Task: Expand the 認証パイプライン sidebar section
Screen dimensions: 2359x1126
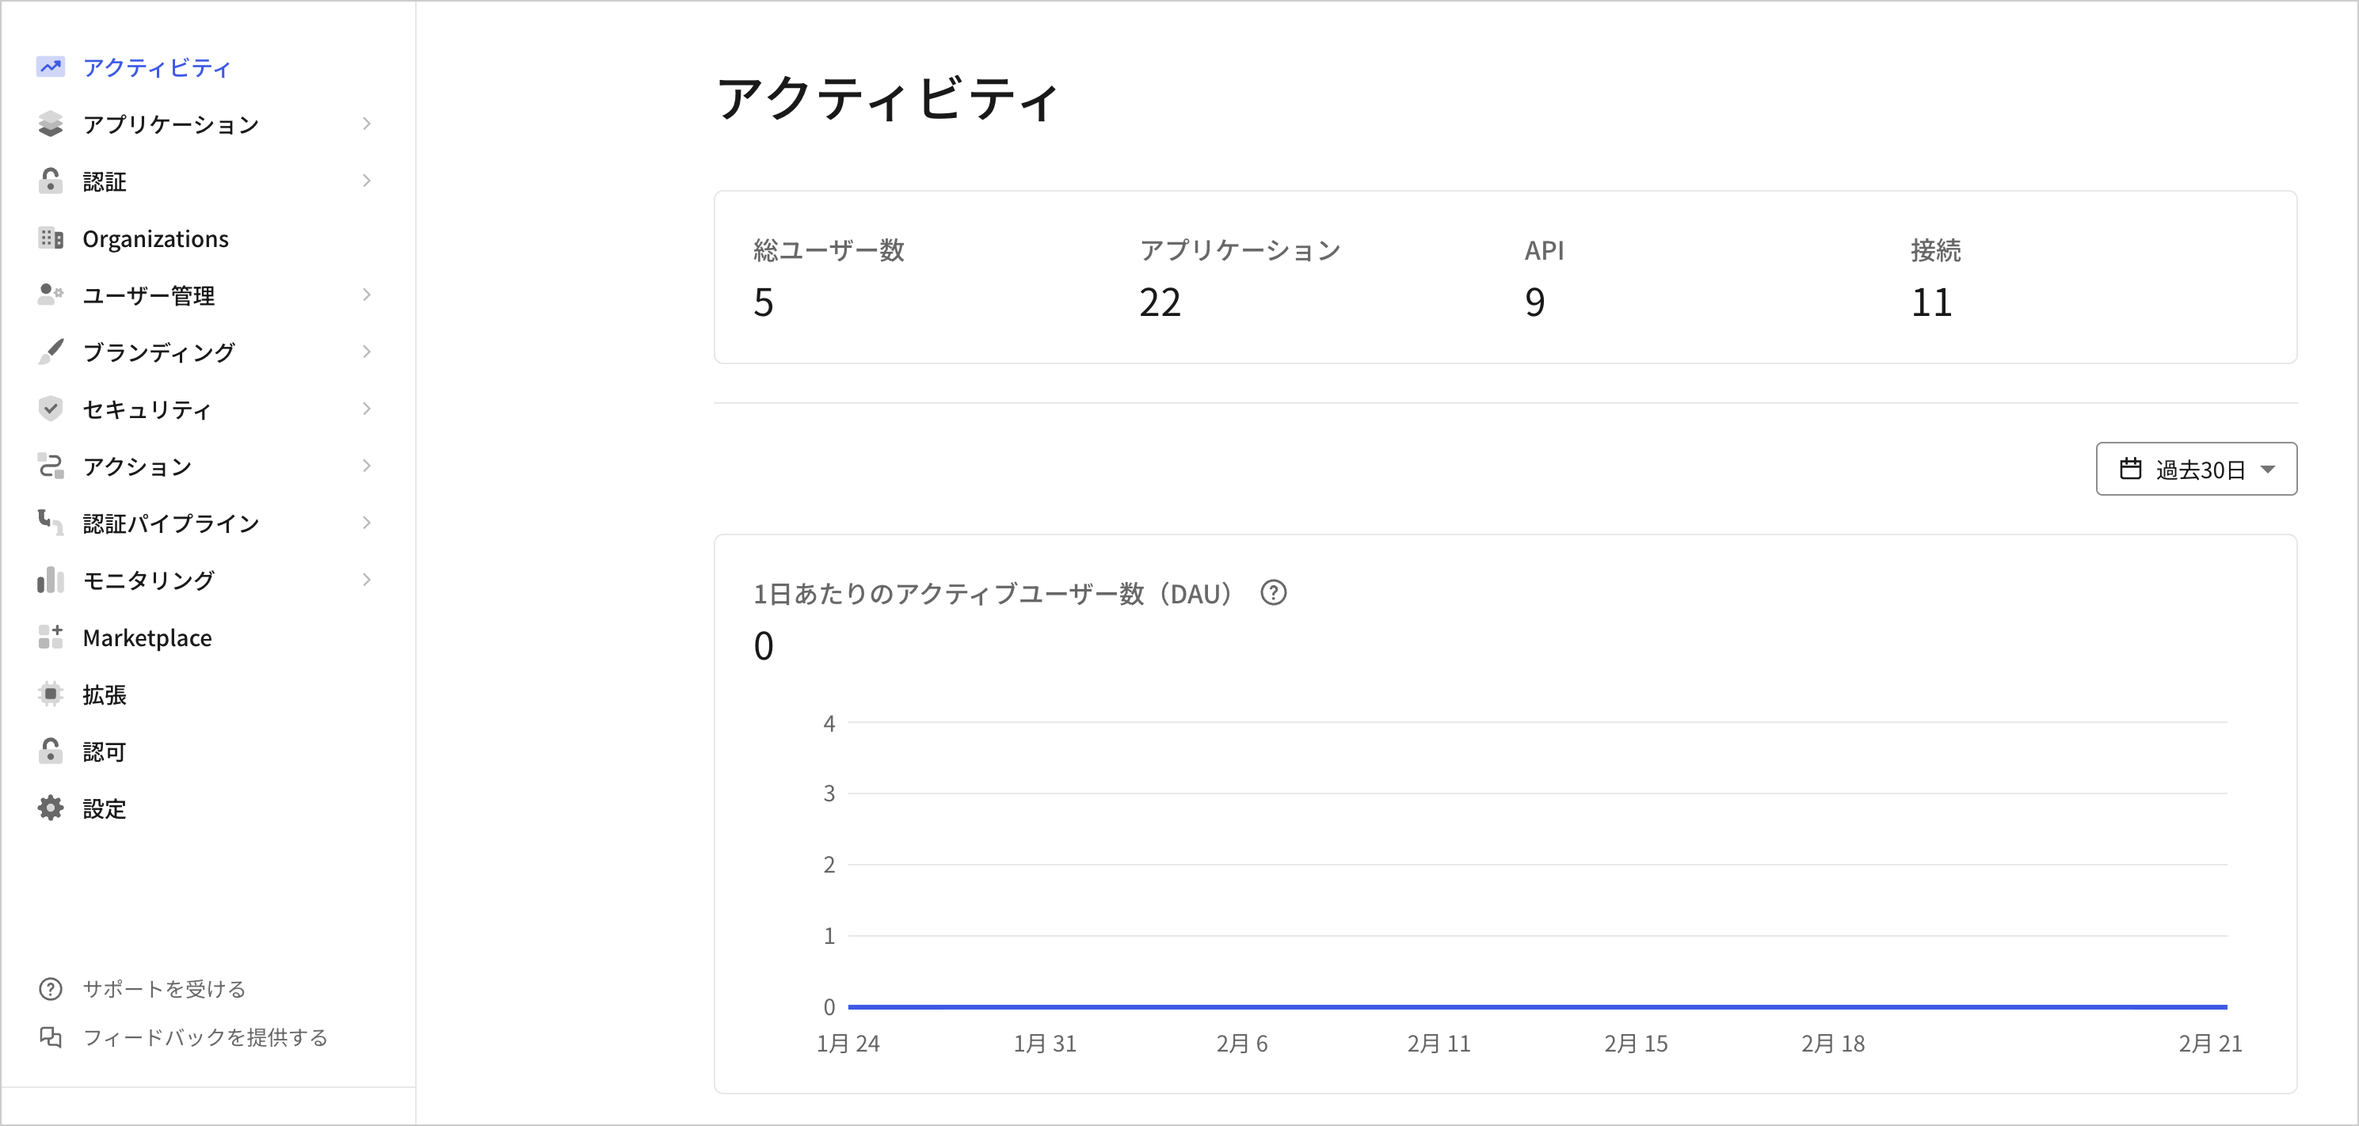Action: [x=368, y=523]
